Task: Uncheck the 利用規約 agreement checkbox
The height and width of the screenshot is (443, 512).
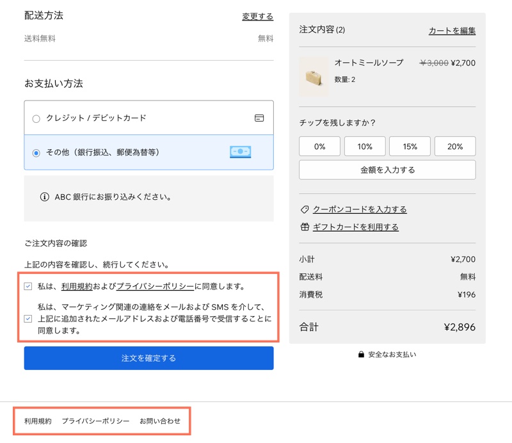Action: pos(27,287)
